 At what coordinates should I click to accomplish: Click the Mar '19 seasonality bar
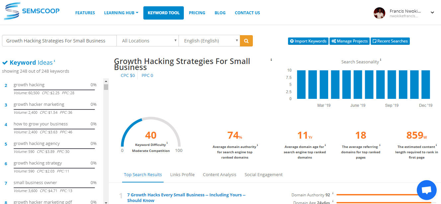[x=324, y=85]
